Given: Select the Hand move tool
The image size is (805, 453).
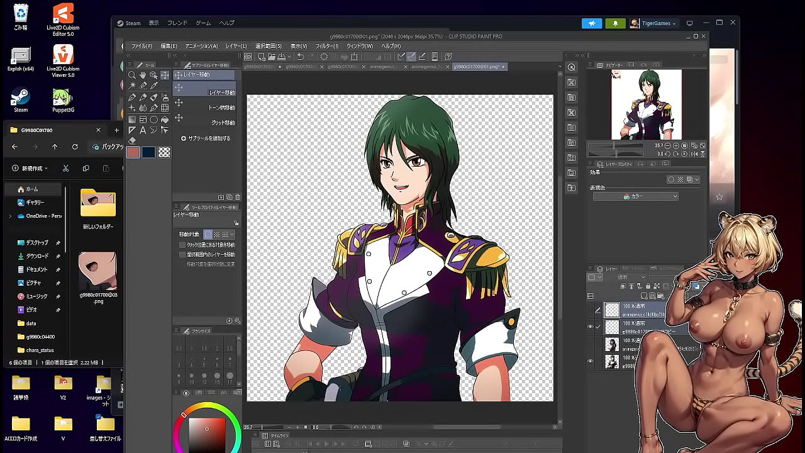Looking at the screenshot, I should [143, 75].
